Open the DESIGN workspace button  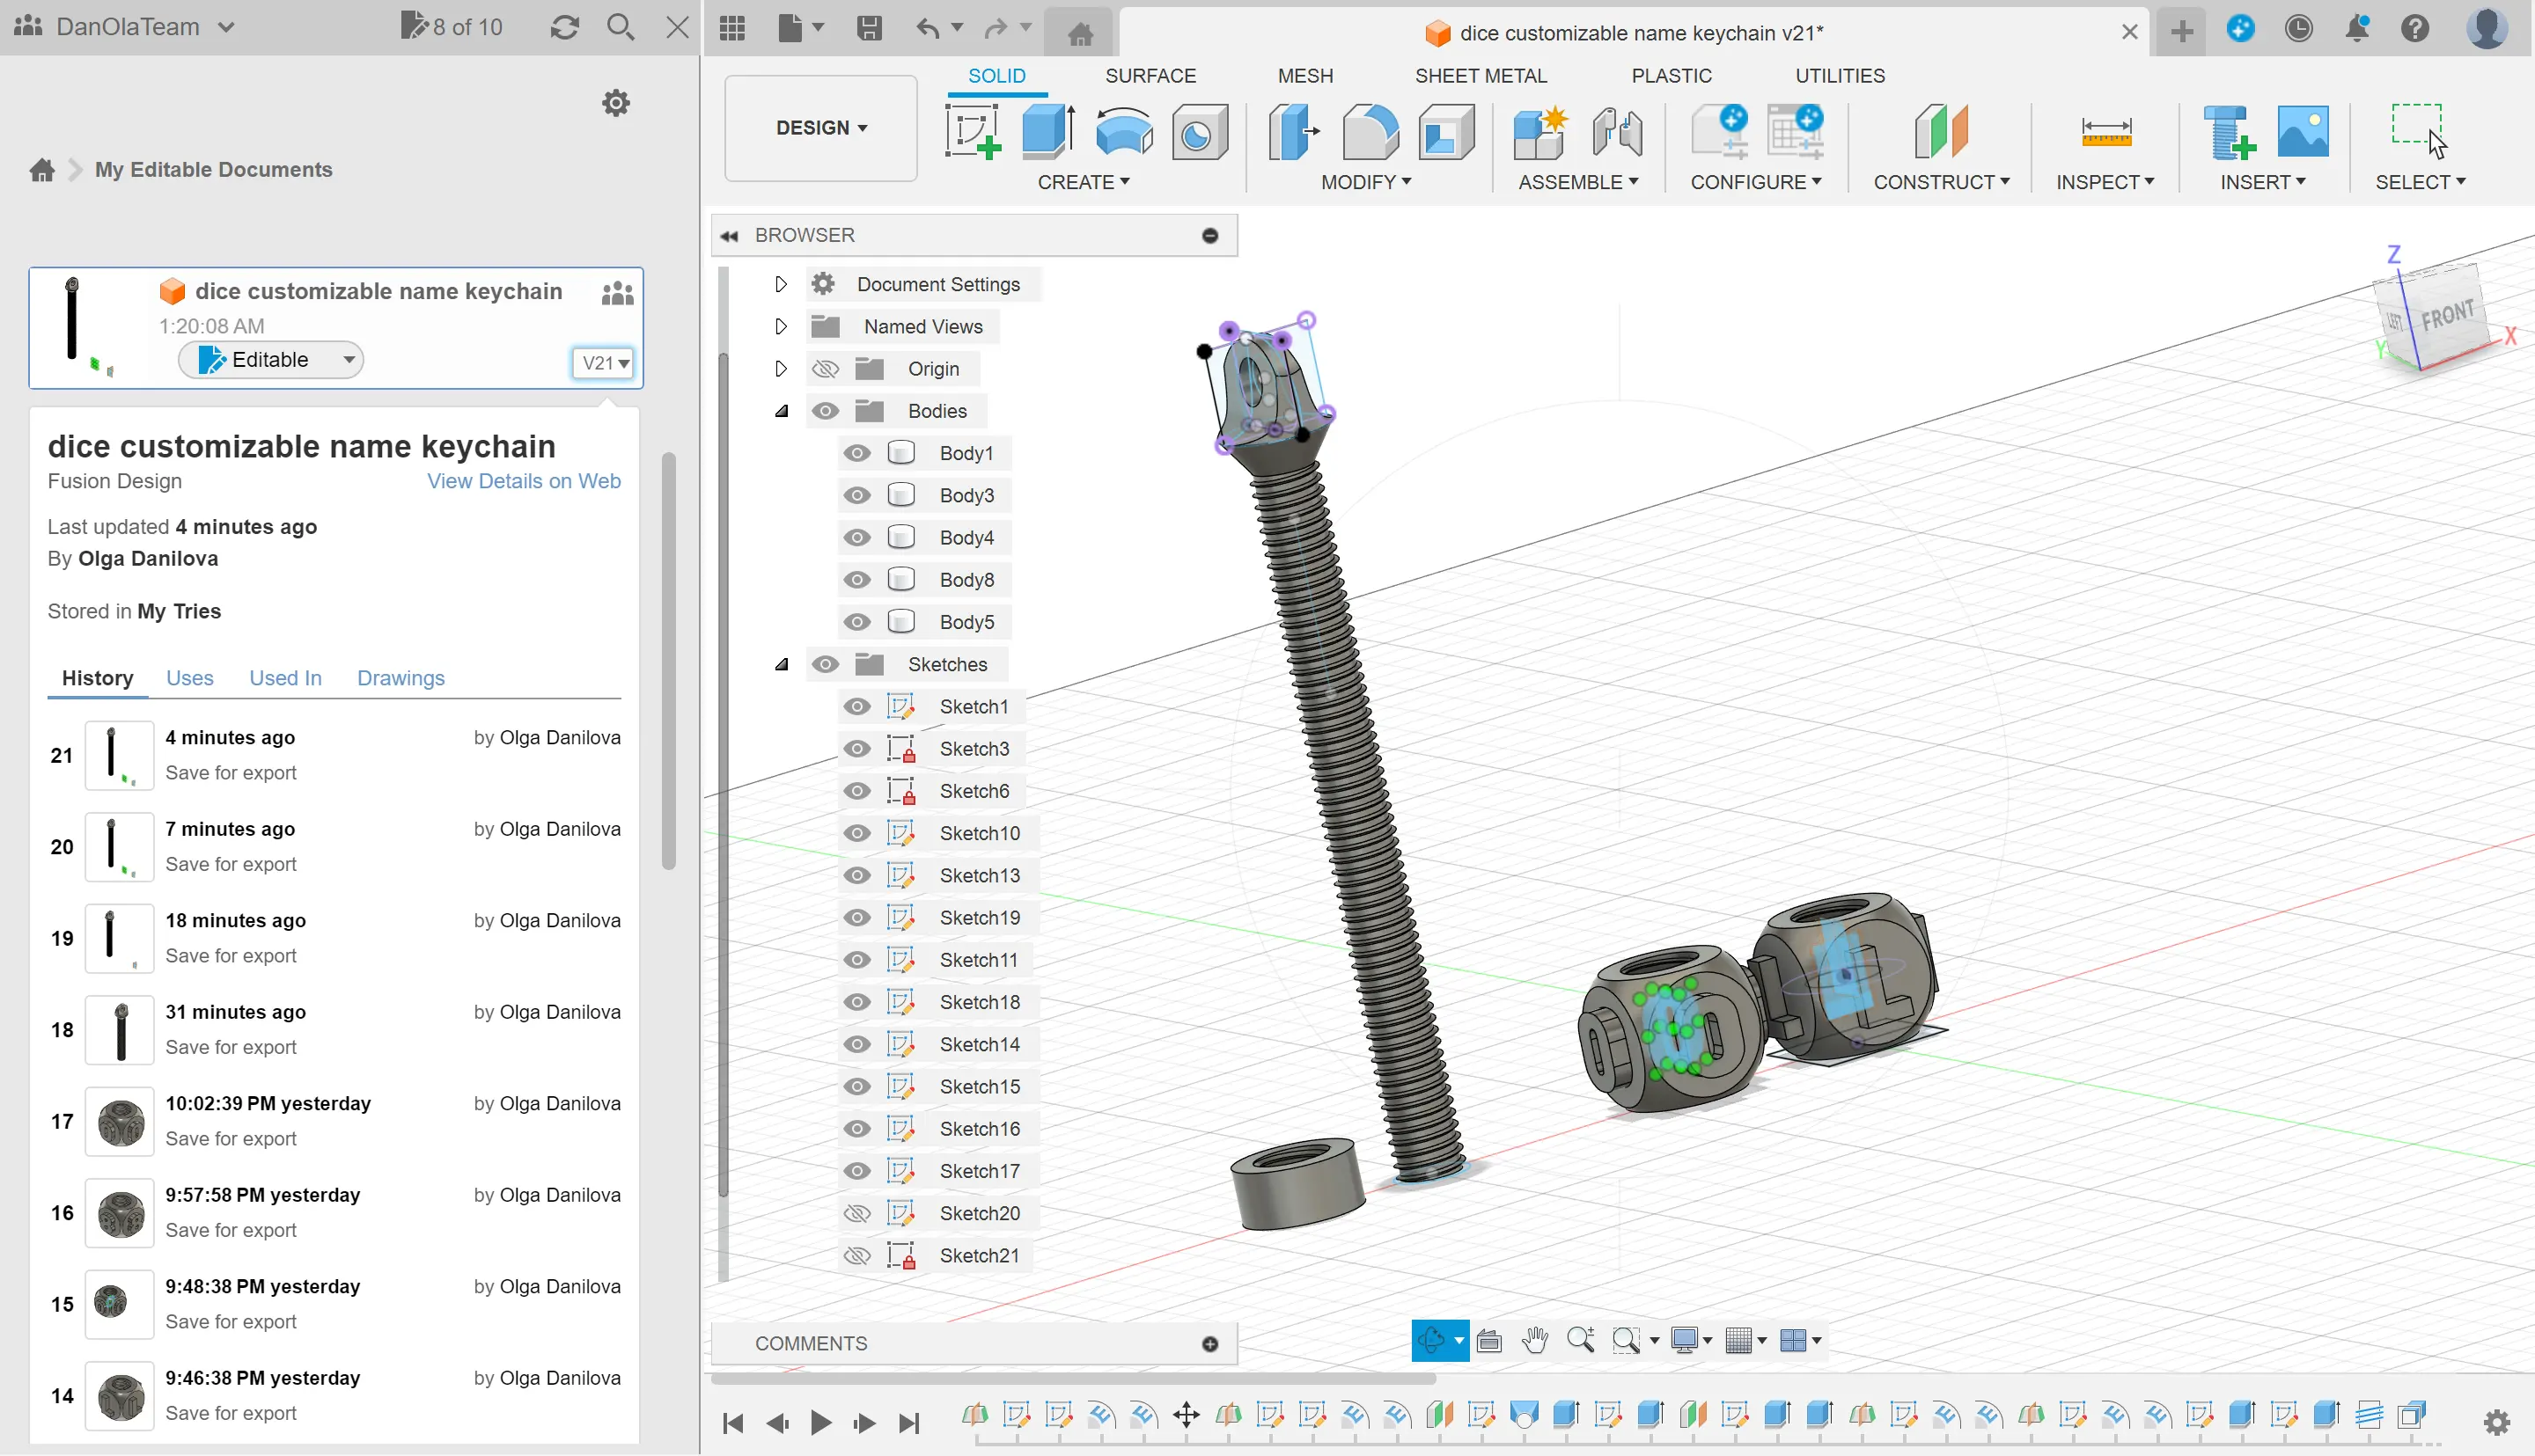820,128
